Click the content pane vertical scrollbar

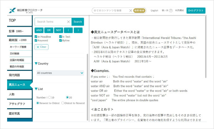(206, 47)
